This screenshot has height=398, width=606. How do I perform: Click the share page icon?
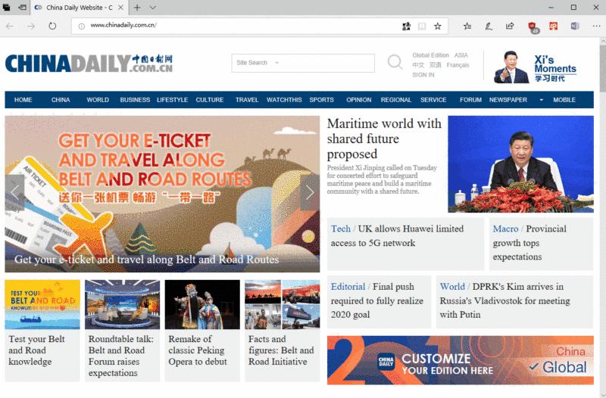point(510,26)
